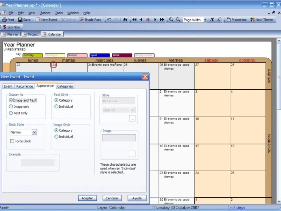Select Image and Text display option
281x211 pixels.
pos(22,100)
